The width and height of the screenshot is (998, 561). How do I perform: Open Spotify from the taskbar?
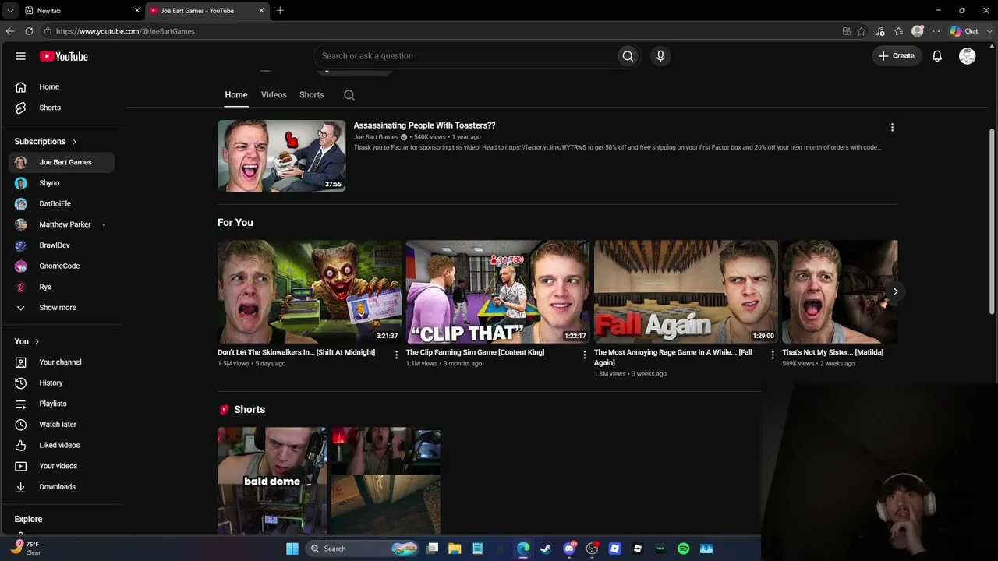coord(684,549)
